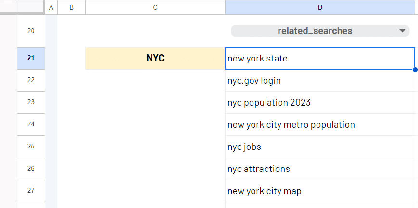Click the 'new york state' cell
The height and width of the screenshot is (208, 418).
319,59
